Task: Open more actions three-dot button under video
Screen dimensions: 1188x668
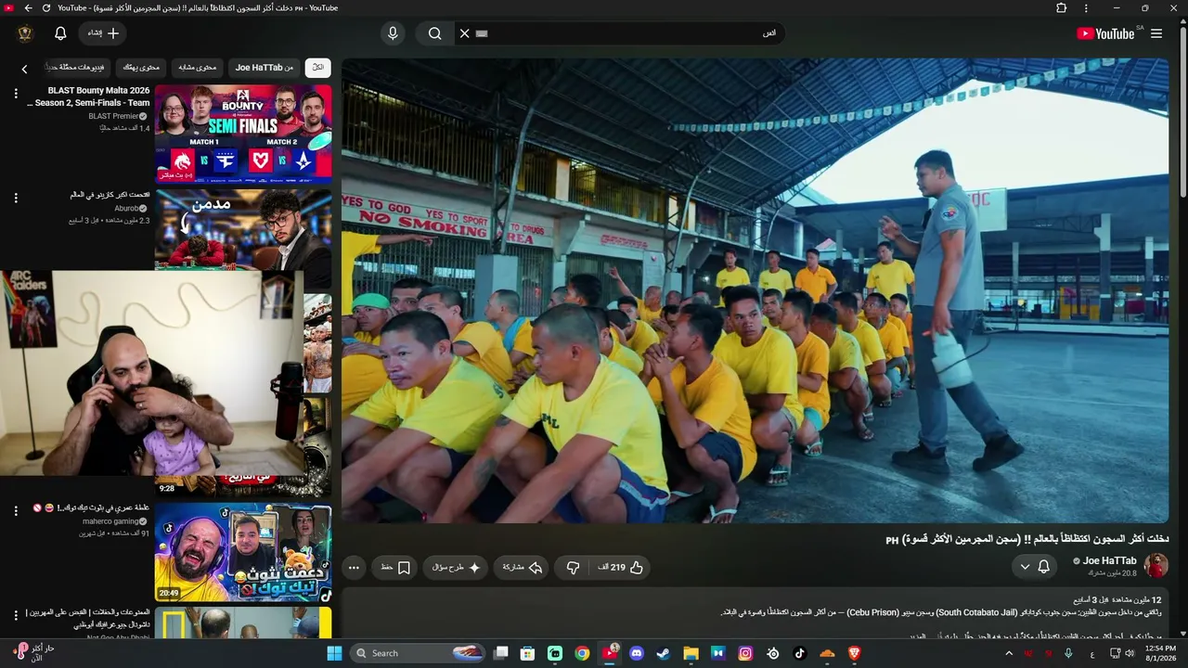Action: pos(354,568)
